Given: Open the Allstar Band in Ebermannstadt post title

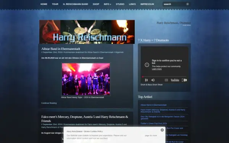Looking at the screenshot, I should pyautogui.click(x=61, y=49).
